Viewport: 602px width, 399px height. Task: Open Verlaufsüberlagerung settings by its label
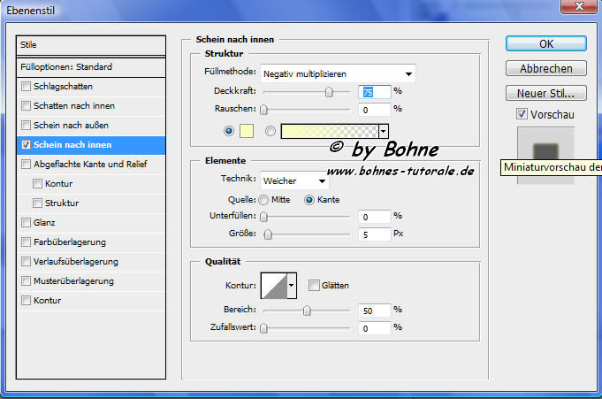coord(76,261)
